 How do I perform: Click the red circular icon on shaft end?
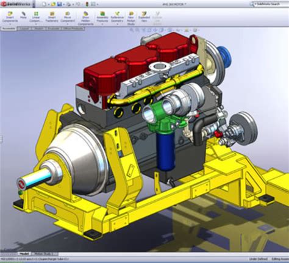pyautogui.click(x=21, y=184)
